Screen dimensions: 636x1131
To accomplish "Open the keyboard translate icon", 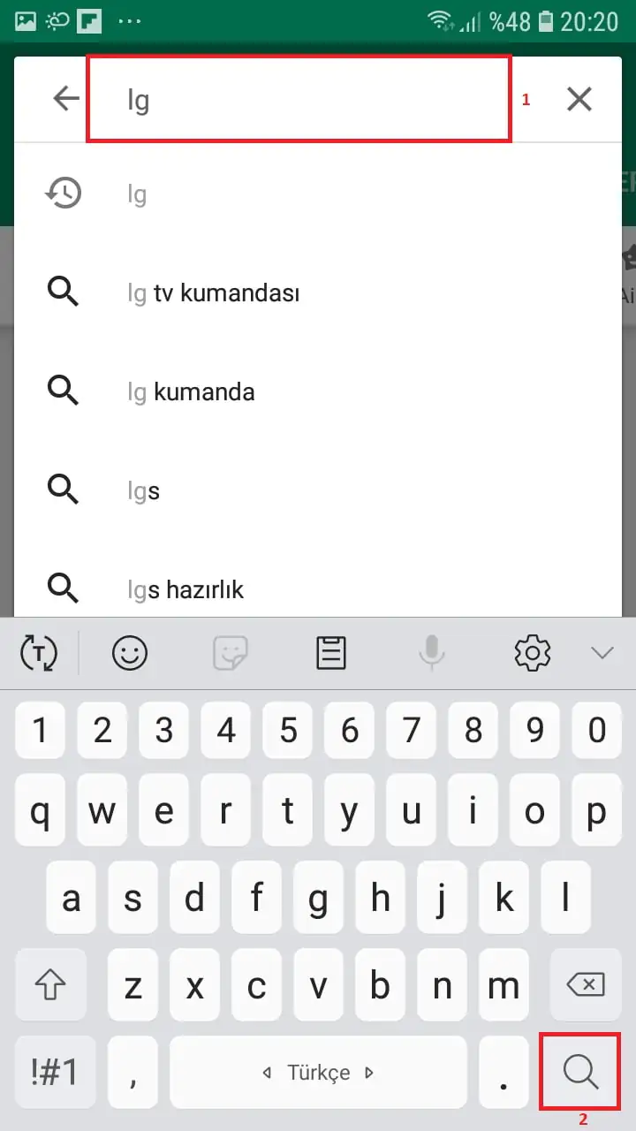I will point(38,654).
